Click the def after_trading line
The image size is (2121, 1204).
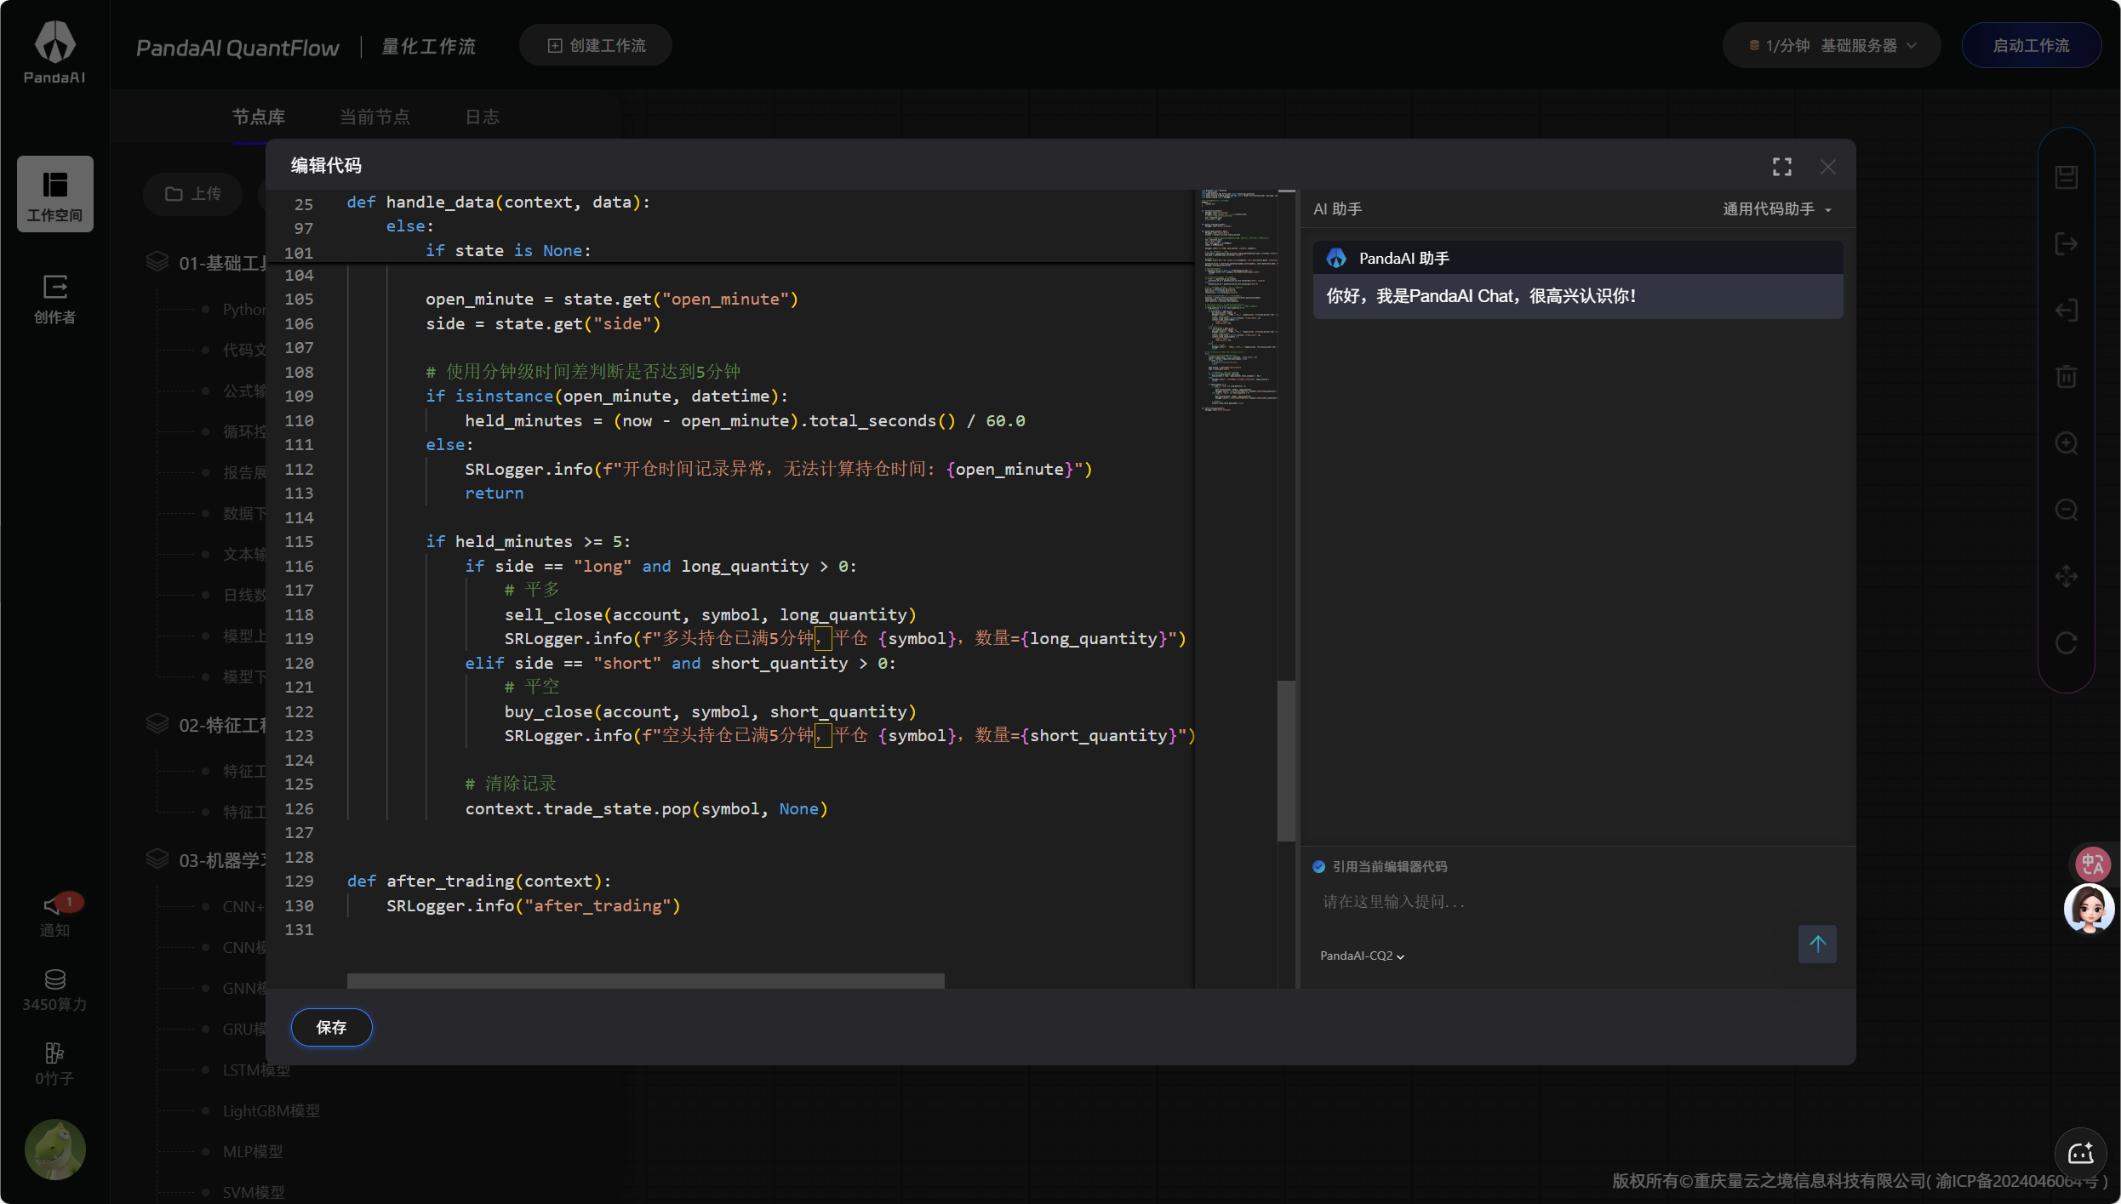click(479, 882)
